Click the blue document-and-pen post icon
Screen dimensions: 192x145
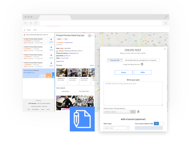(x=82, y=119)
